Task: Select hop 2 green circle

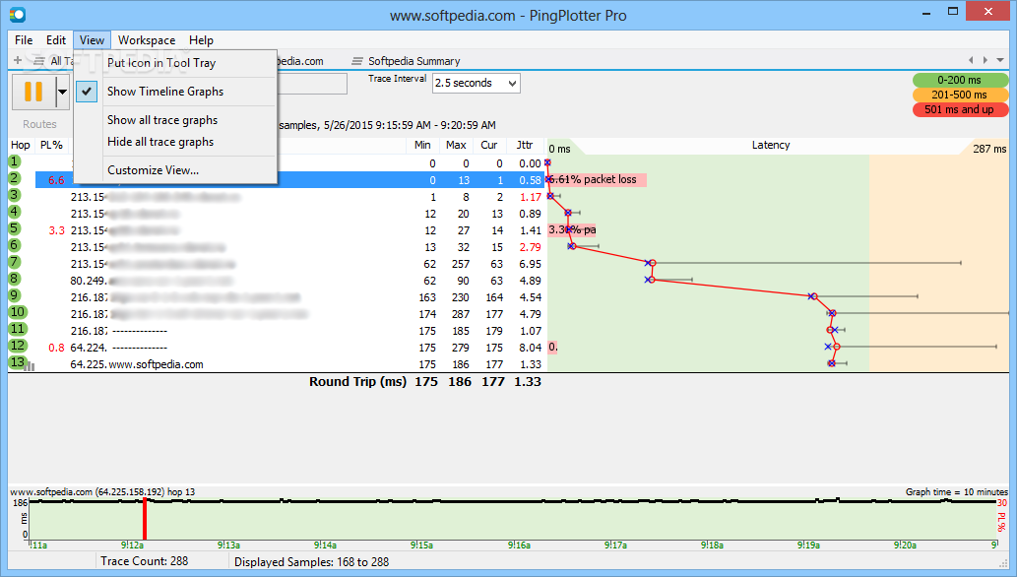Action: (x=15, y=178)
